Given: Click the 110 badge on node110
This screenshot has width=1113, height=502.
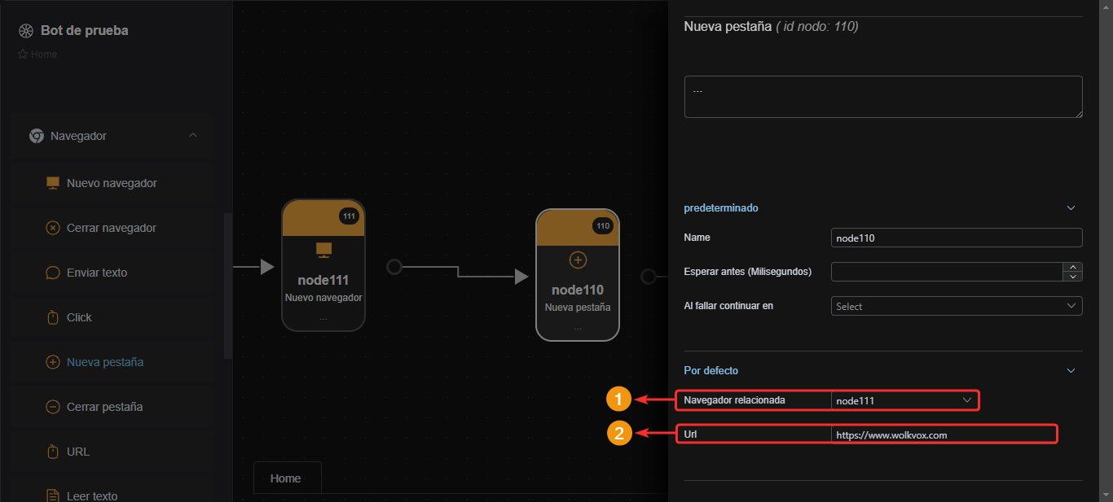Looking at the screenshot, I should [x=603, y=226].
